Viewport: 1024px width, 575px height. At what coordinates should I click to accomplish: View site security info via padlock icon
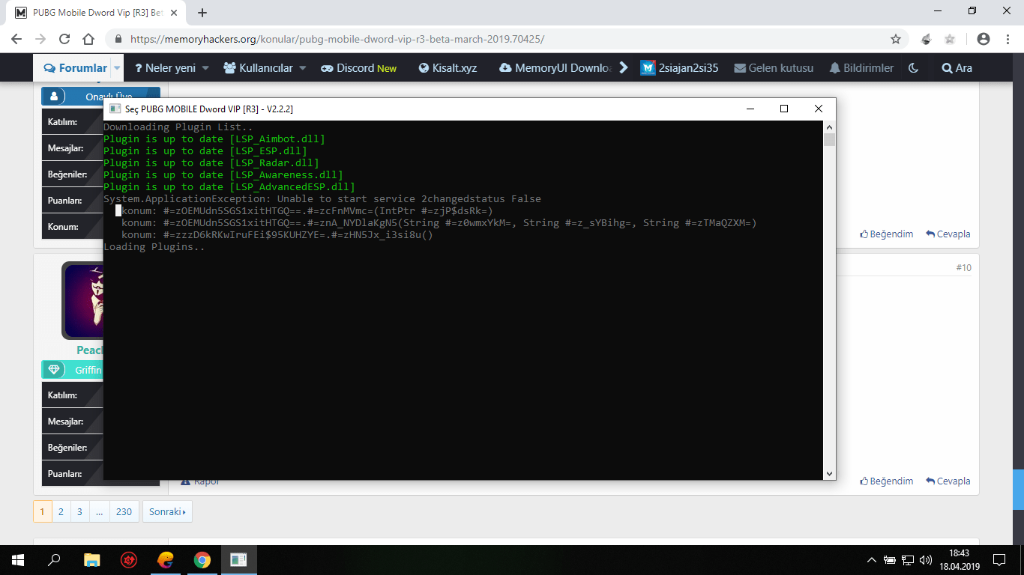(x=118, y=39)
